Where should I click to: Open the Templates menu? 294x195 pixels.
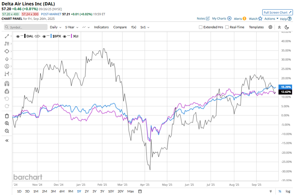pos(256,27)
